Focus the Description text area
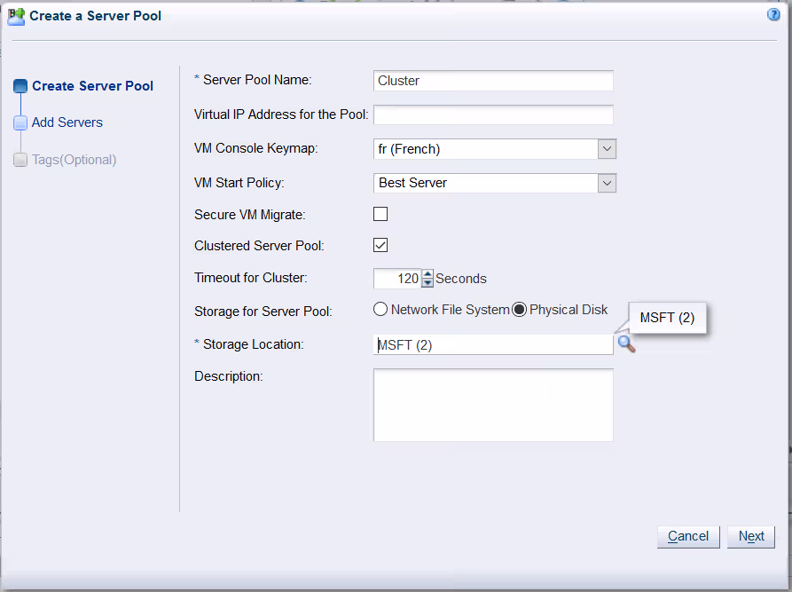 [x=493, y=405]
